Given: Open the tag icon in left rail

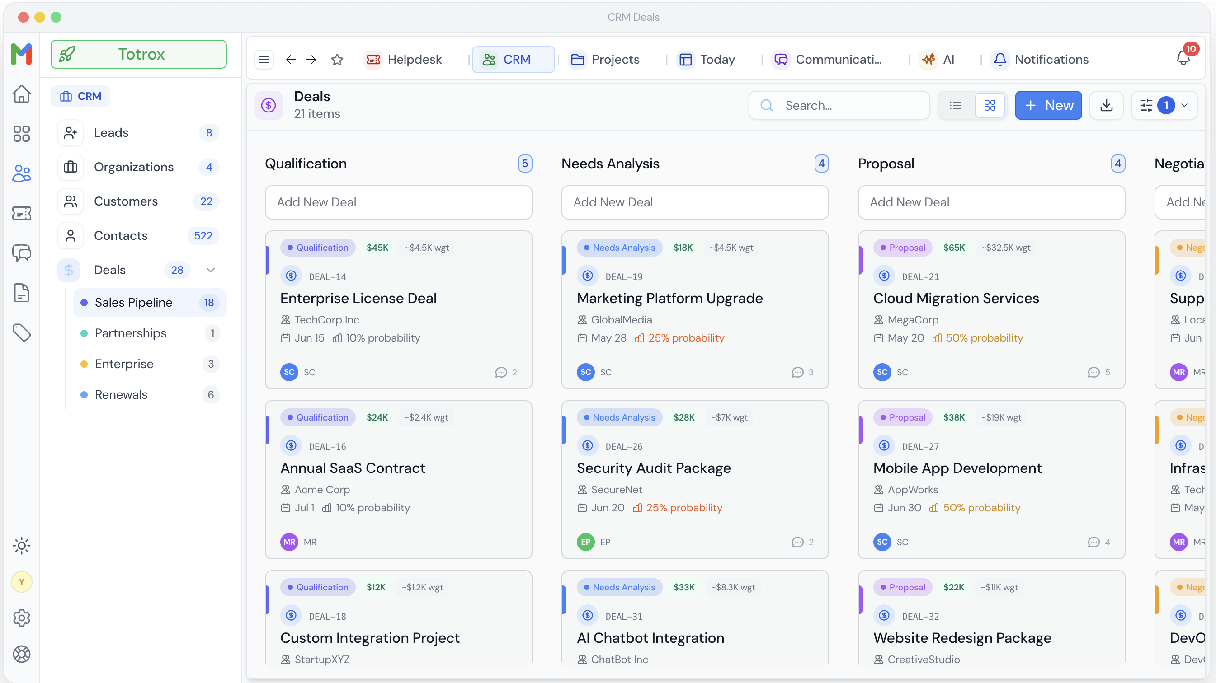Looking at the screenshot, I should (x=21, y=333).
